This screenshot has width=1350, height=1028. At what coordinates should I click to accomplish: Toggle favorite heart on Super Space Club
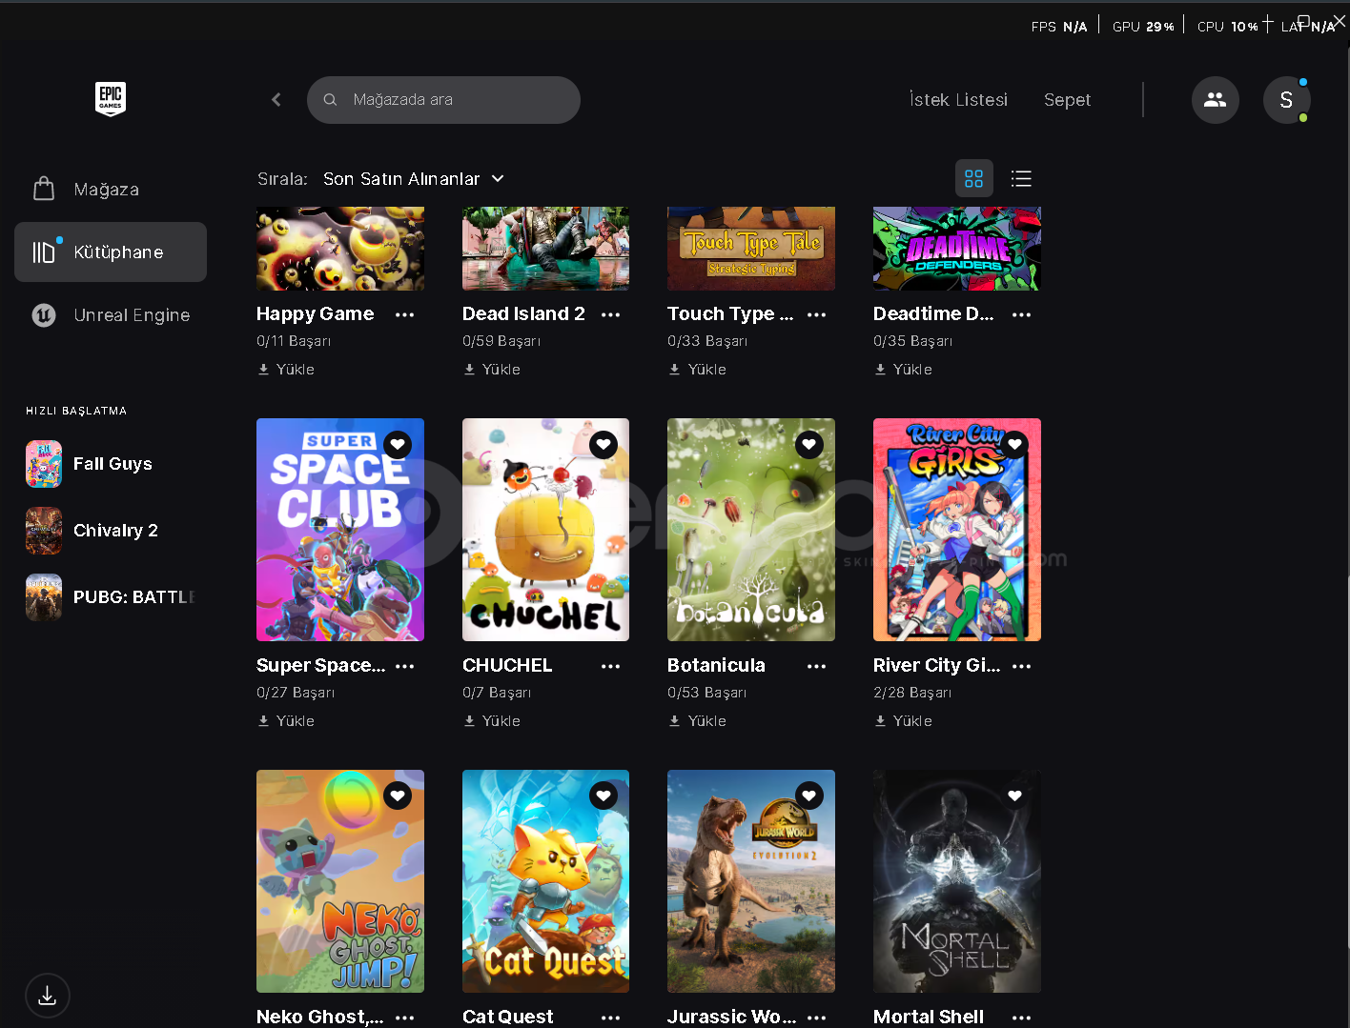398,444
